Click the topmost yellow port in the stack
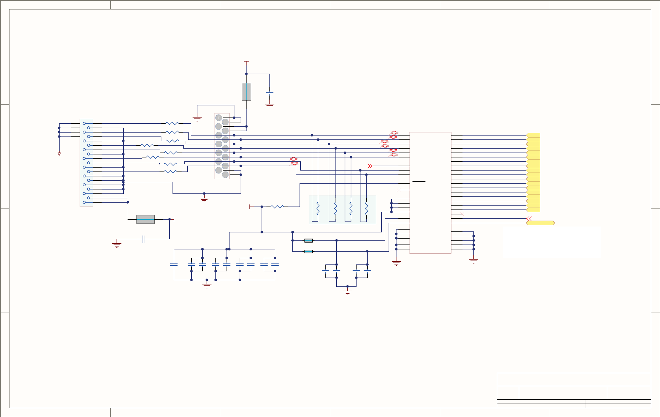Viewport: 660px width, 417px height. 533,135
